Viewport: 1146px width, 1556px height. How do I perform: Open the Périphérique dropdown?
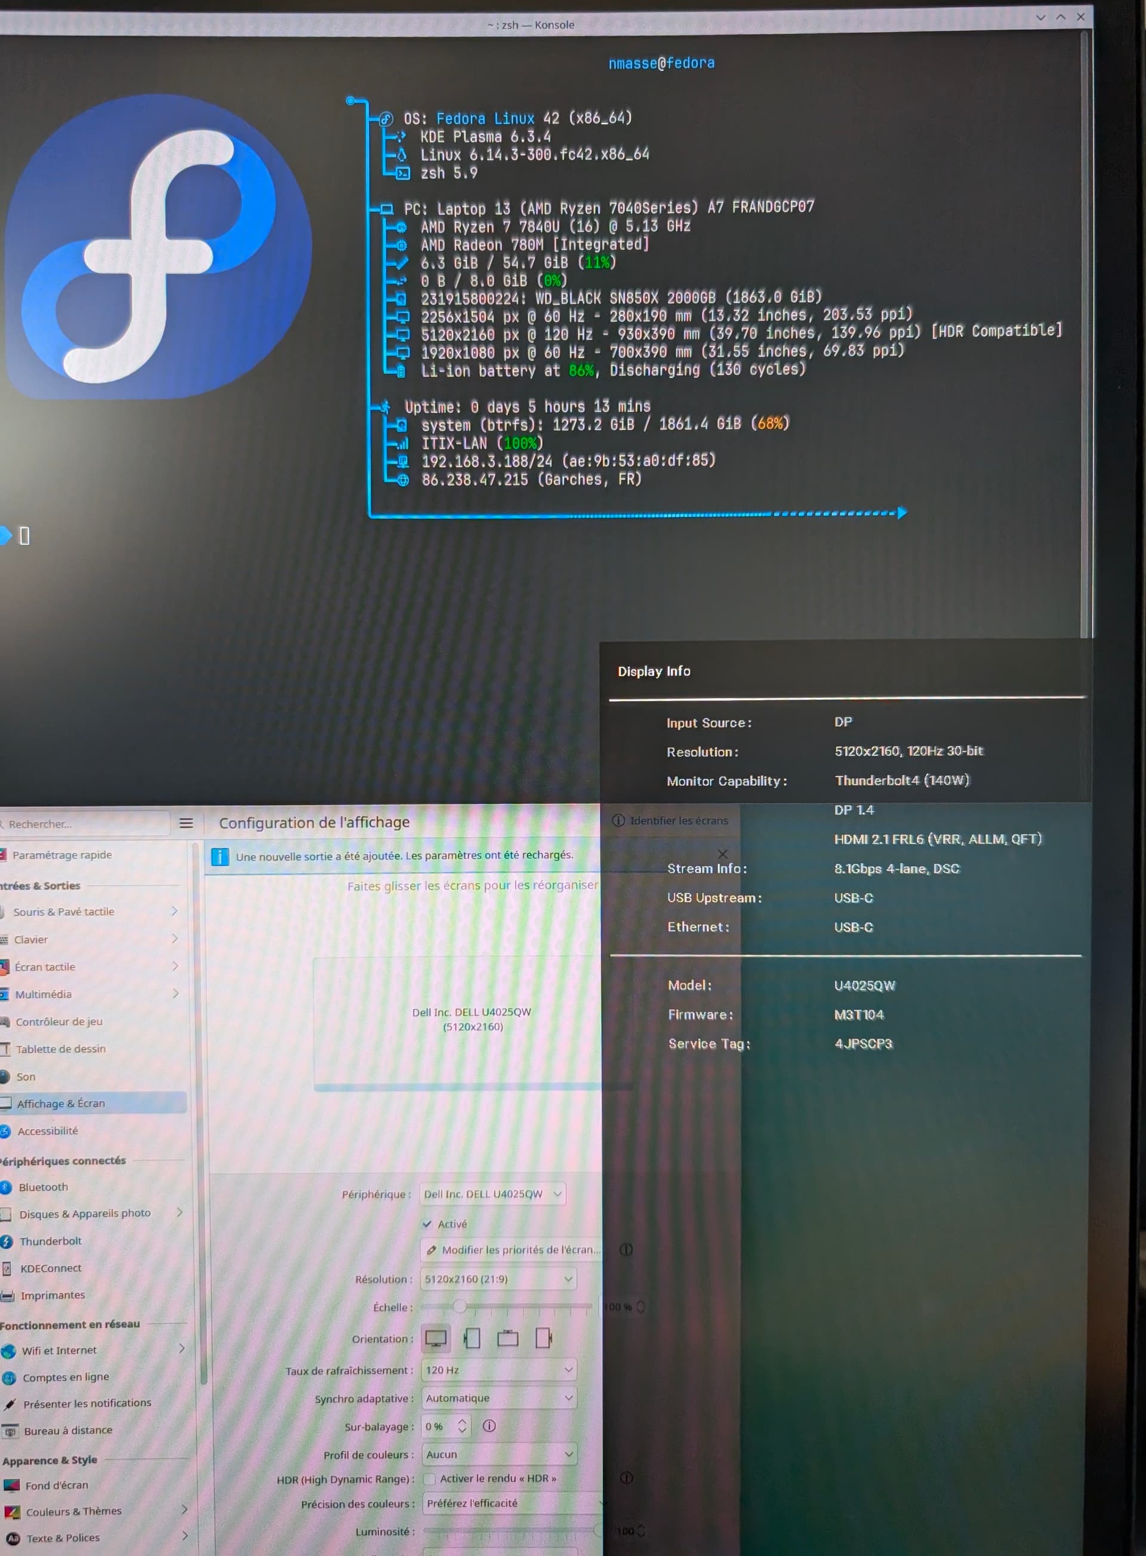[x=493, y=1193]
